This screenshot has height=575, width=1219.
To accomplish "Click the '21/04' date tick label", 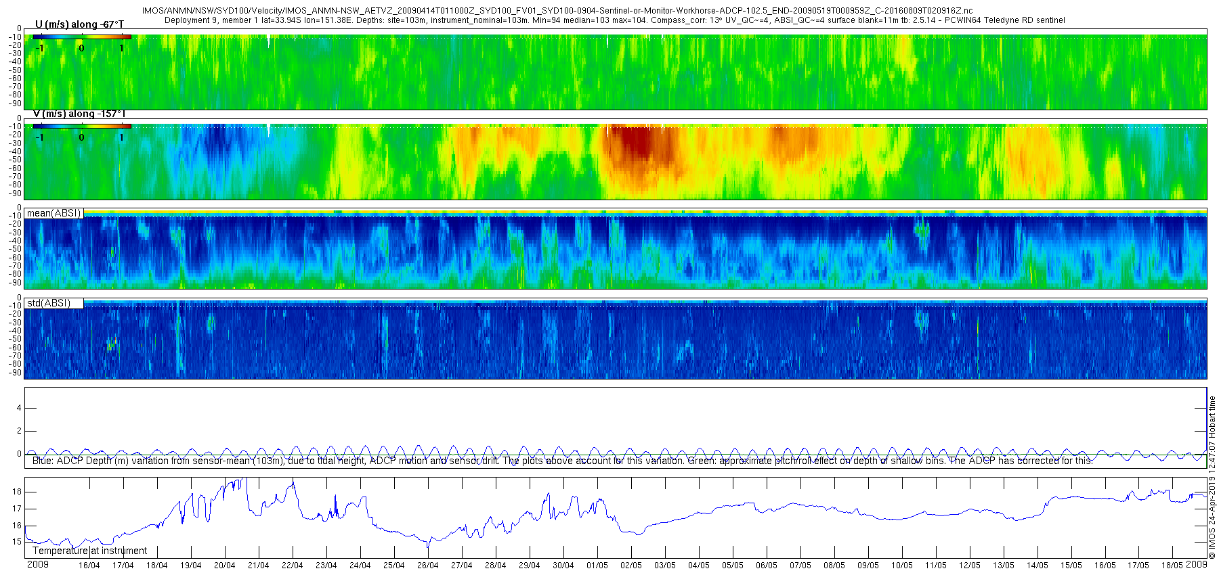I will click(x=259, y=566).
